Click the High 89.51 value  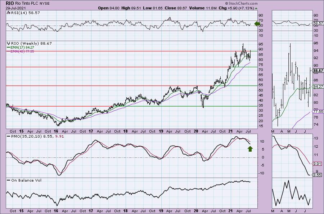pyautogui.click(x=131, y=8)
